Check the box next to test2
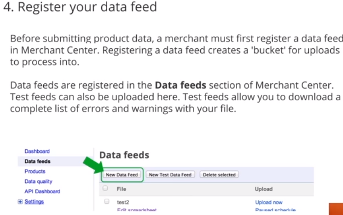Image resolution: width=343 pixels, height=215 pixels. click(x=107, y=201)
